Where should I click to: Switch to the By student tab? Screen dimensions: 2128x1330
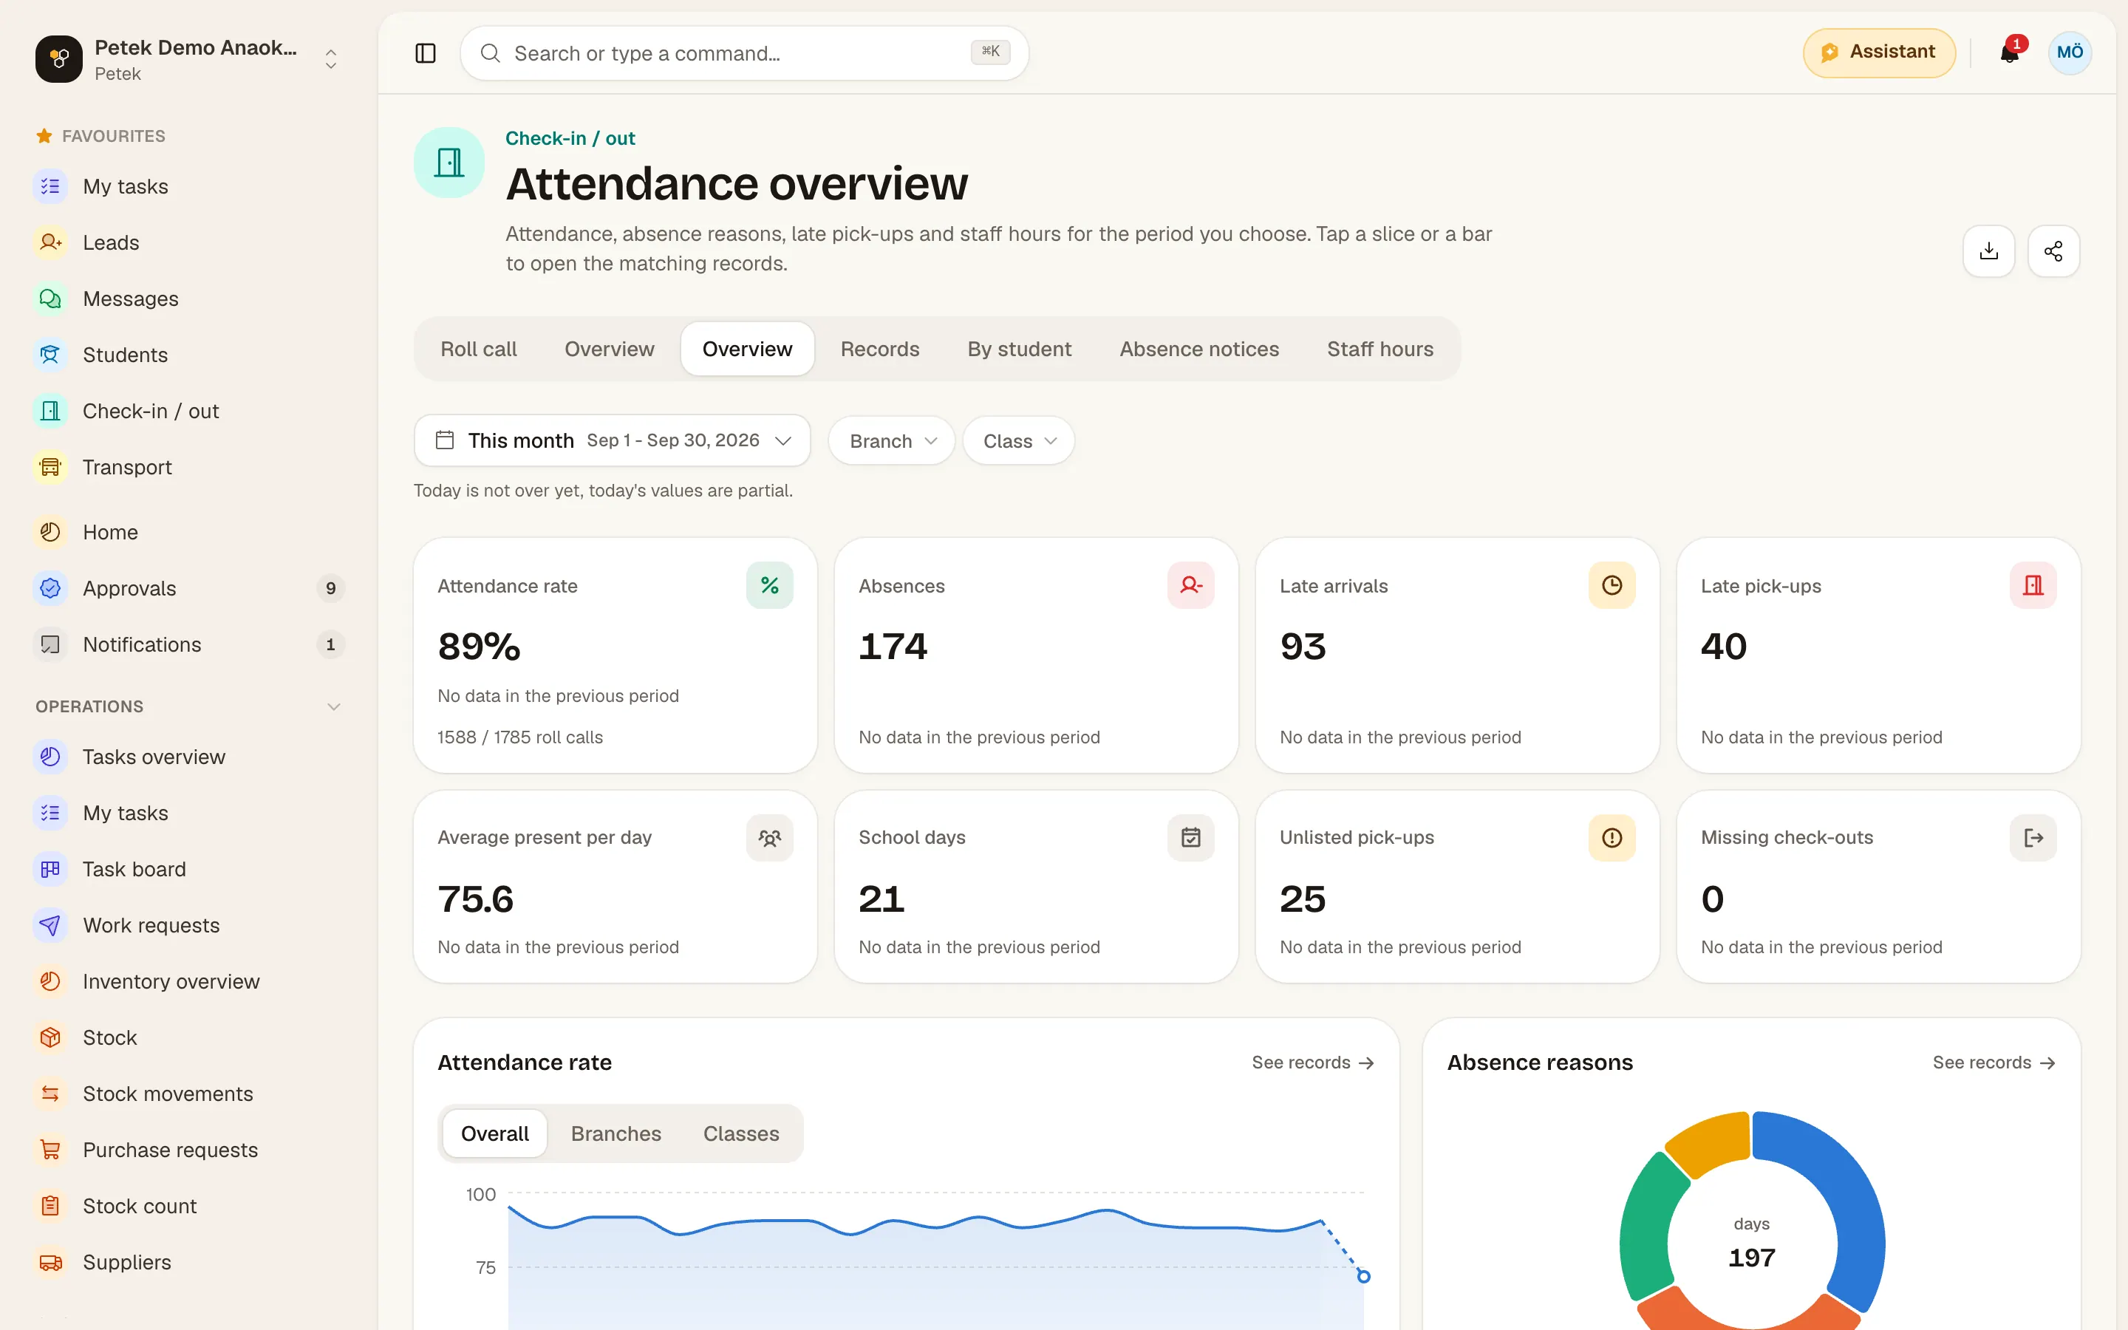tap(1019, 349)
